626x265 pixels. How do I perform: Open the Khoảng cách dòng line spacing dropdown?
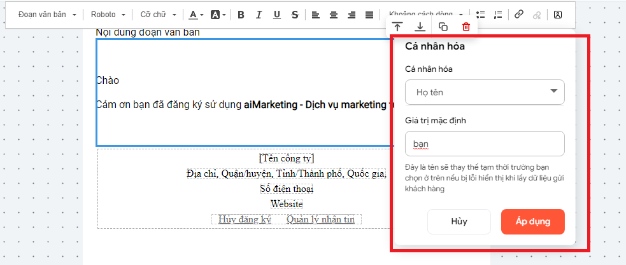(x=425, y=13)
